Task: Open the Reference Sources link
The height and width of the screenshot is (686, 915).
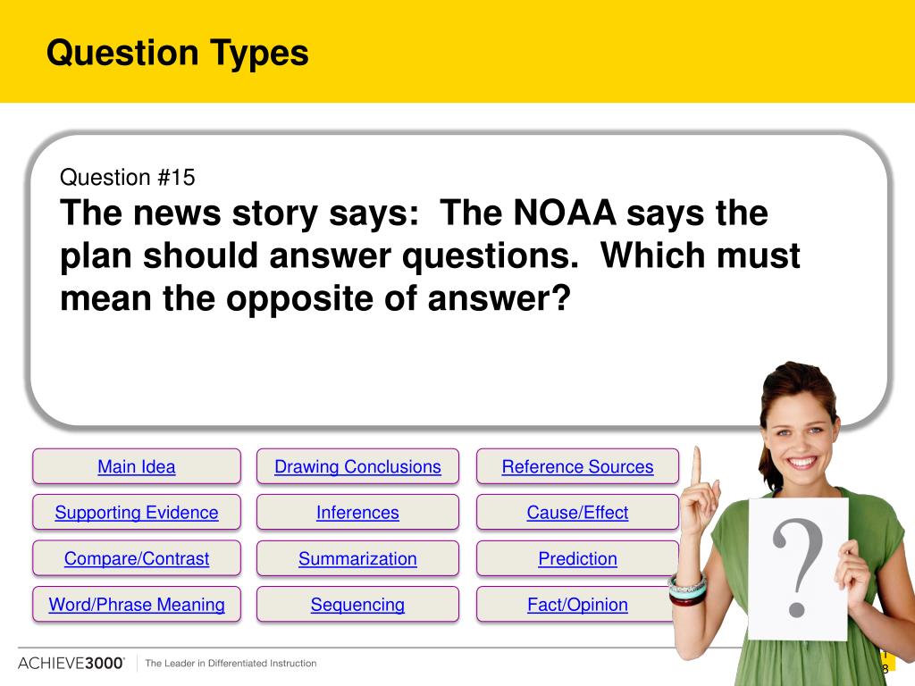Action: (578, 466)
